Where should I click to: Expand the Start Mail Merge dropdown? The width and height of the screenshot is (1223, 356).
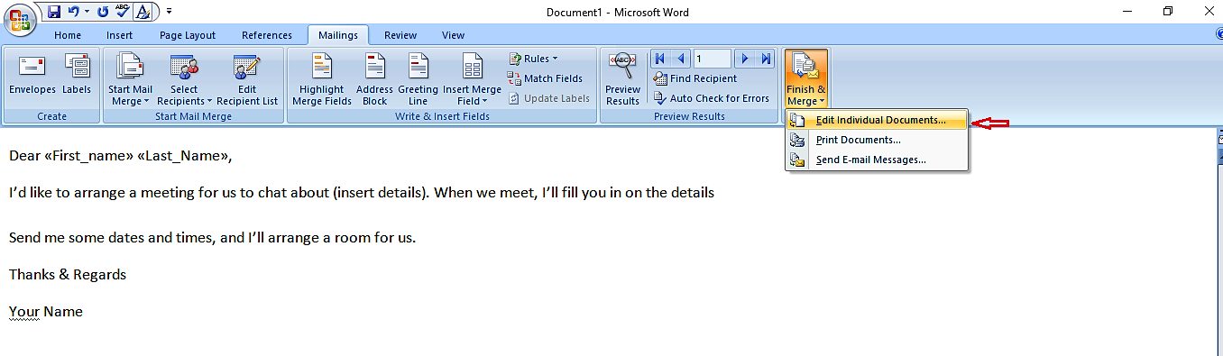click(131, 79)
